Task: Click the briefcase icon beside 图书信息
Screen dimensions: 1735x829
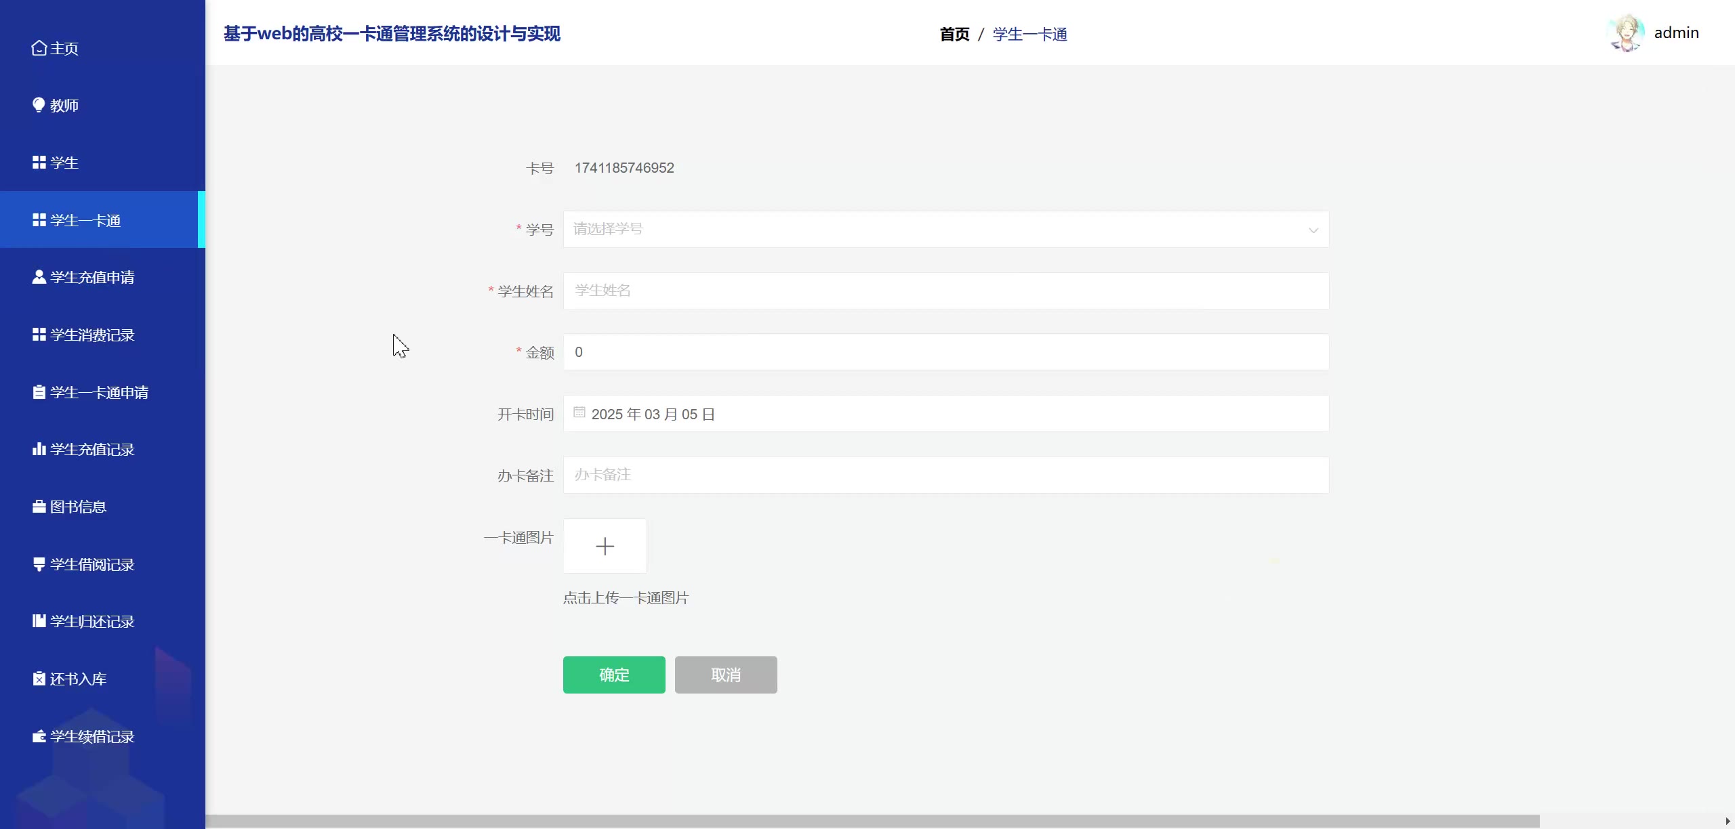Action: pos(39,507)
